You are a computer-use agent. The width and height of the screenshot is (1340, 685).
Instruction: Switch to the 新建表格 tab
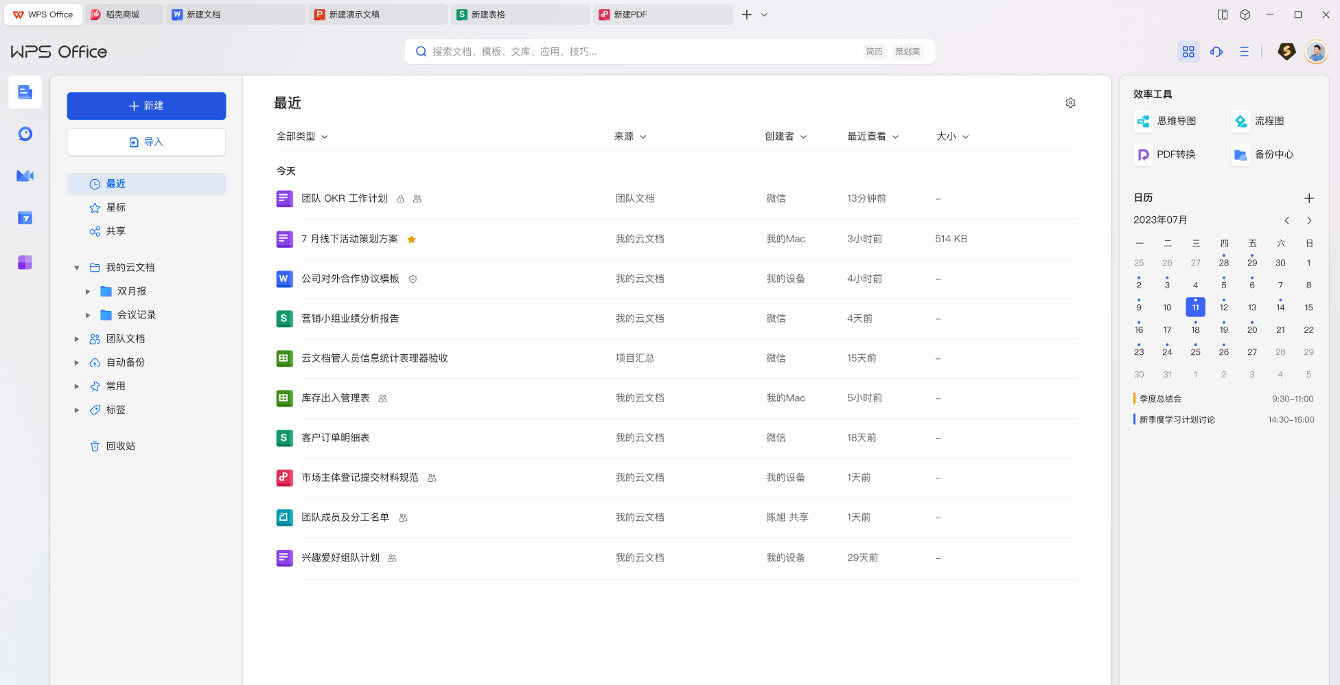click(x=520, y=14)
